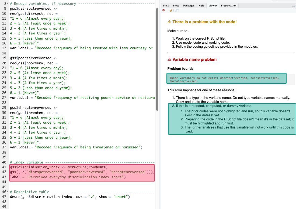Minimize the Viewer pane
The width and height of the screenshot is (296, 209).
click(293, 6)
